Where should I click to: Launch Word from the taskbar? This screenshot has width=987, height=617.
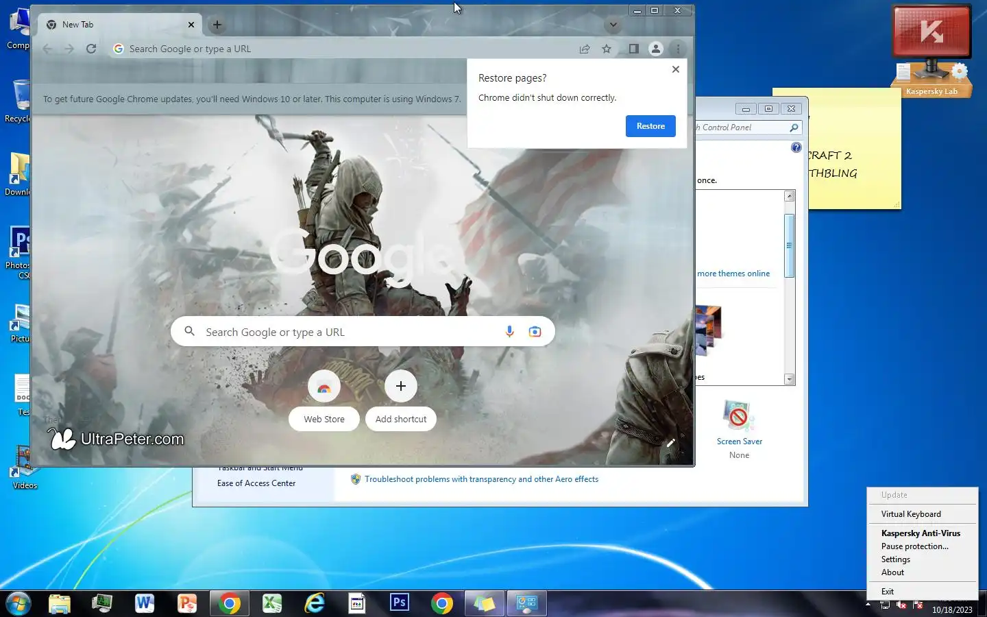click(145, 603)
